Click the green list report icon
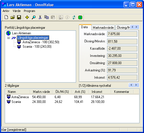144x133 pixels. pos(80,17)
